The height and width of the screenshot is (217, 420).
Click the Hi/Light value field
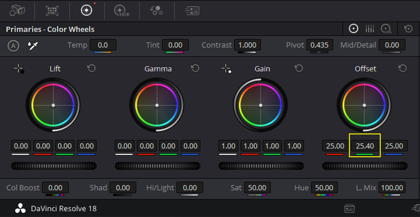click(190, 188)
